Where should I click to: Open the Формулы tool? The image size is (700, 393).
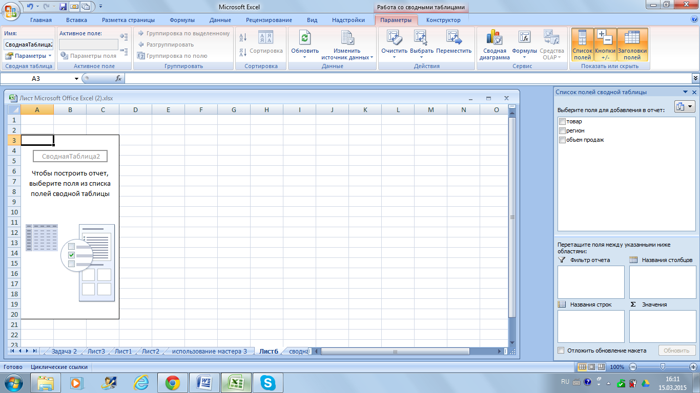[x=524, y=45]
